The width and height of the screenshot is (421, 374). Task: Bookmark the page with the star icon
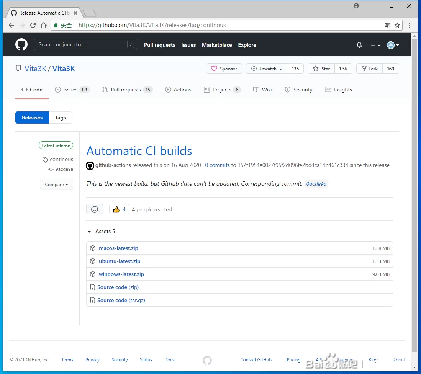pos(397,25)
